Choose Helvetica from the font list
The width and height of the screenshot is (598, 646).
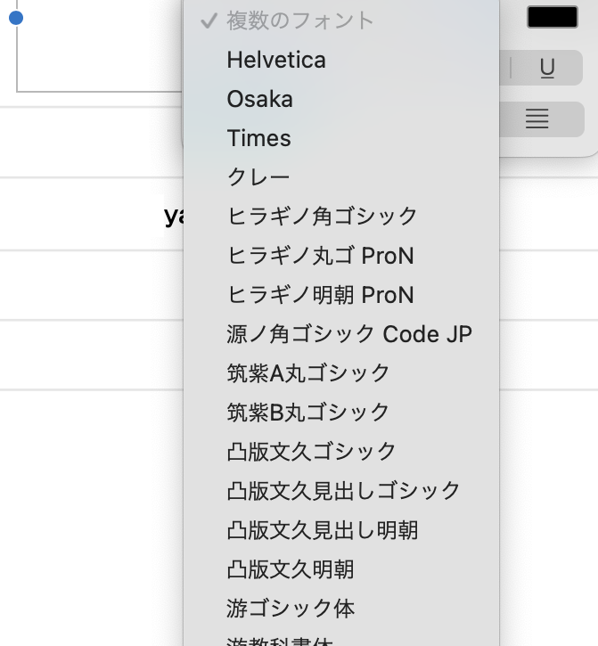[x=276, y=60]
